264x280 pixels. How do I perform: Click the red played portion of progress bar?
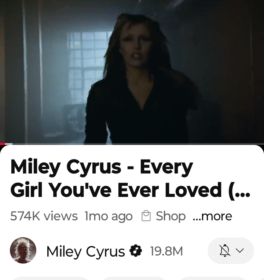coord(3,144)
